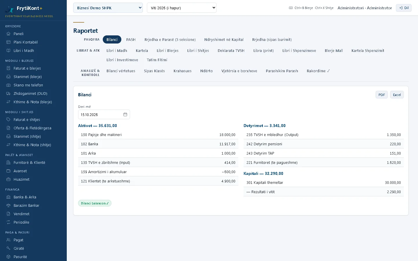Click the Pagat people icon
Screen dimensions: 418x261
coord(8,240)
